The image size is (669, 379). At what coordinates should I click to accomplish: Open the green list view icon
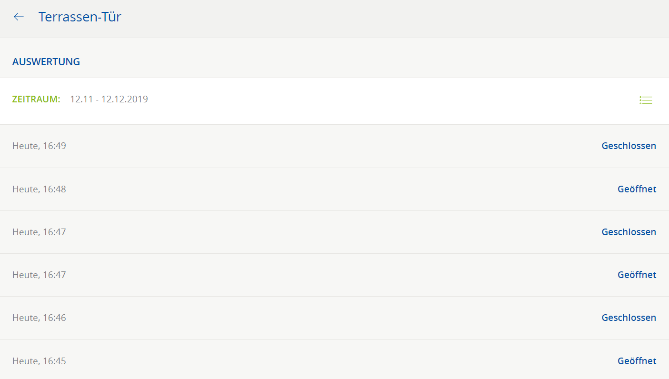[x=646, y=100]
